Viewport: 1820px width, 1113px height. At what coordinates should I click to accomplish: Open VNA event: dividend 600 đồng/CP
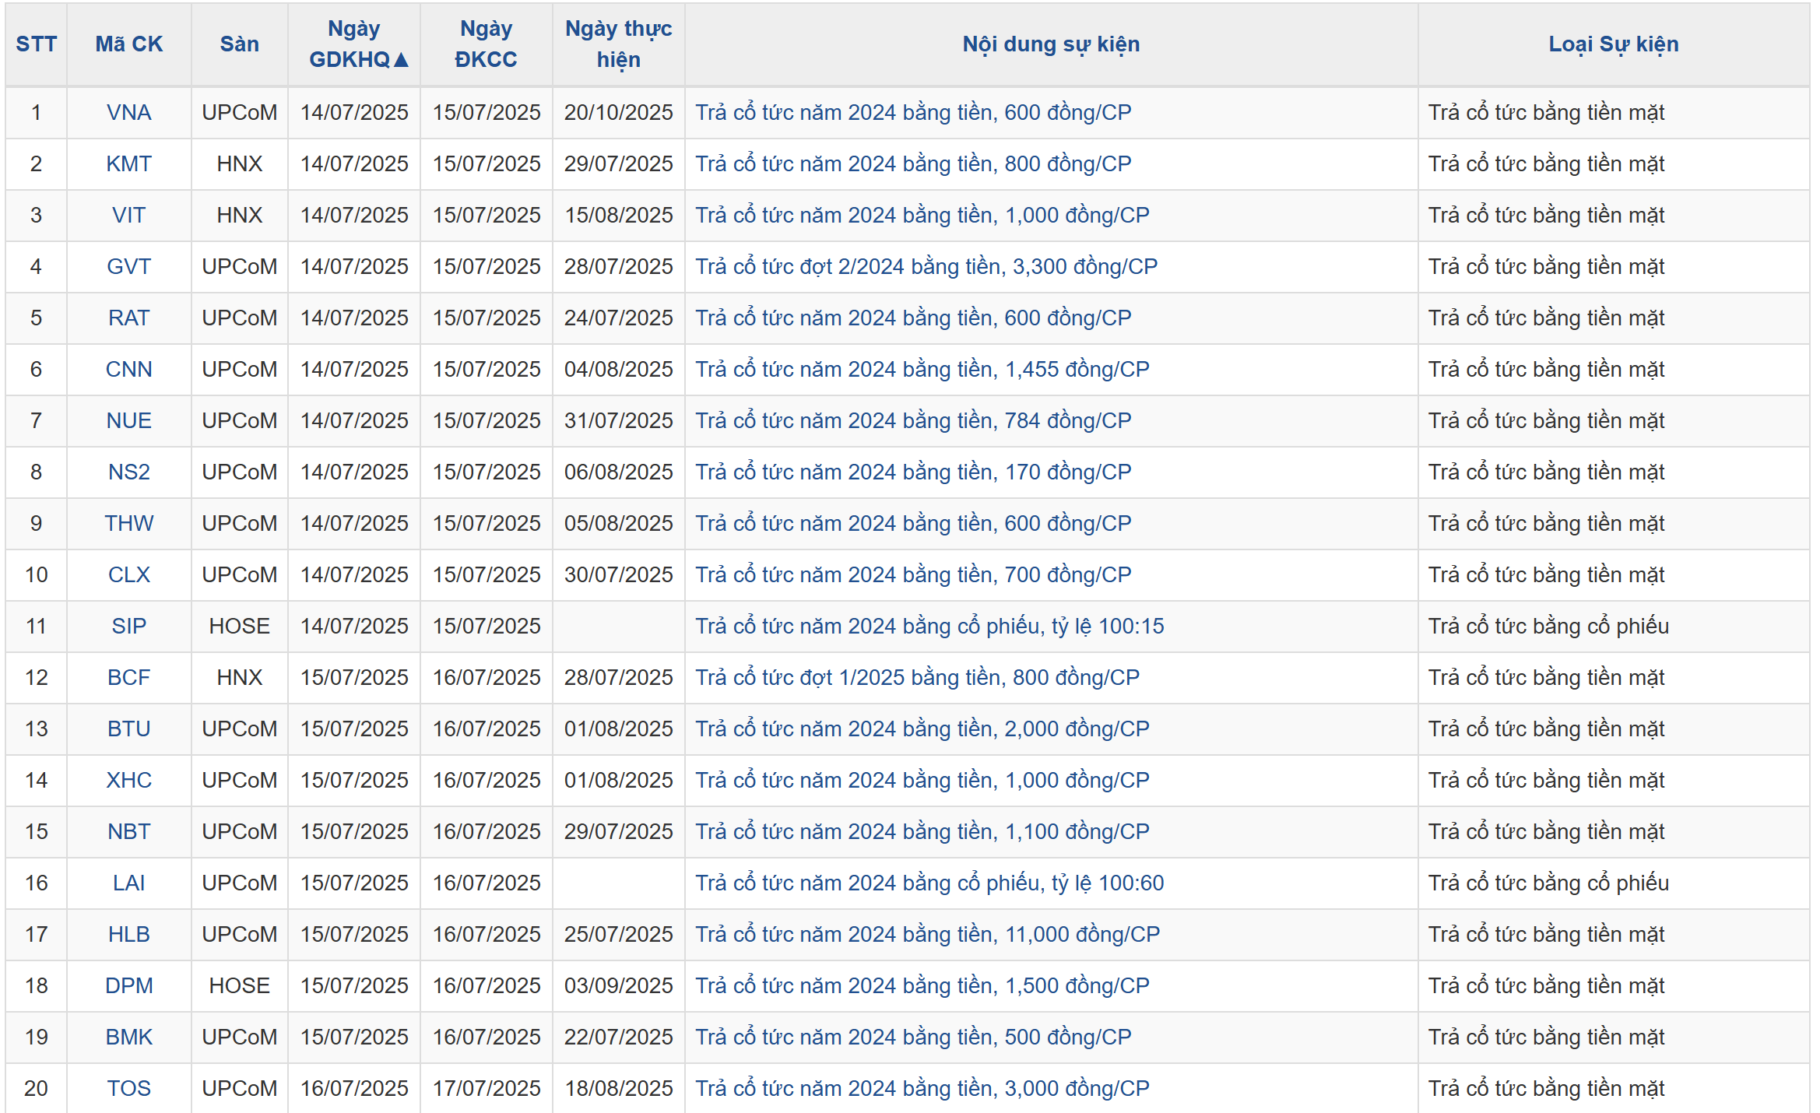click(913, 113)
